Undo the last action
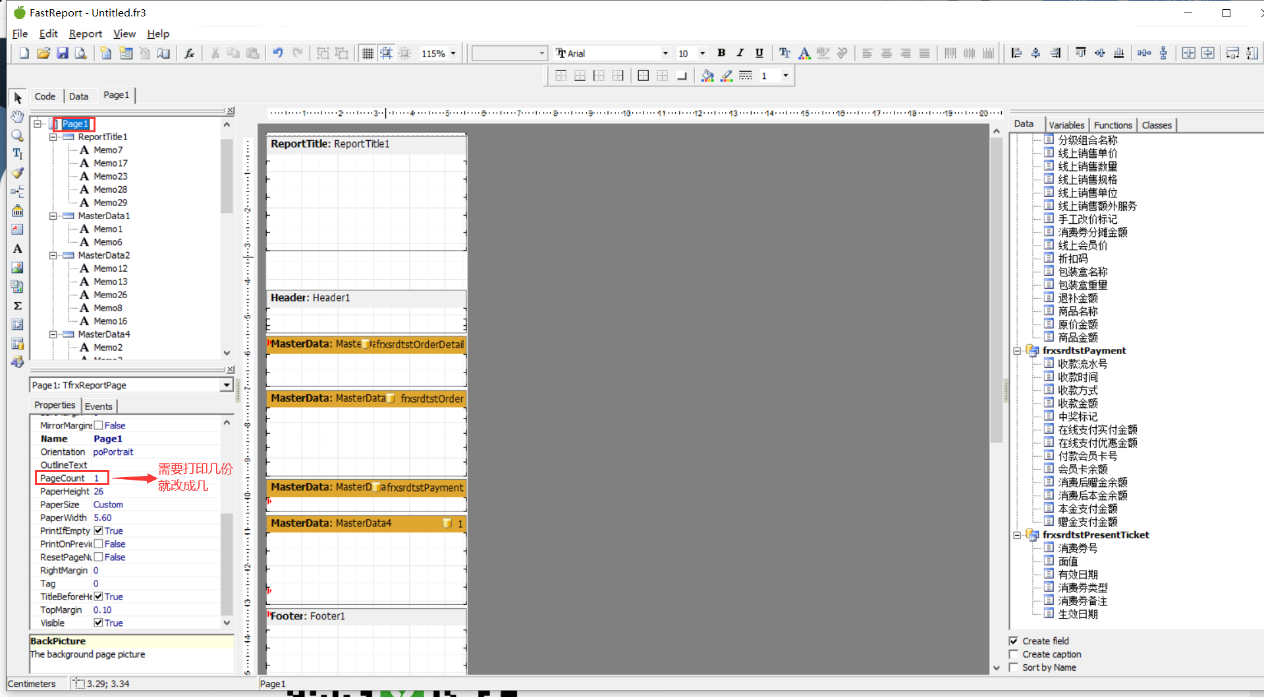This screenshot has height=697, width=1264. (x=278, y=53)
